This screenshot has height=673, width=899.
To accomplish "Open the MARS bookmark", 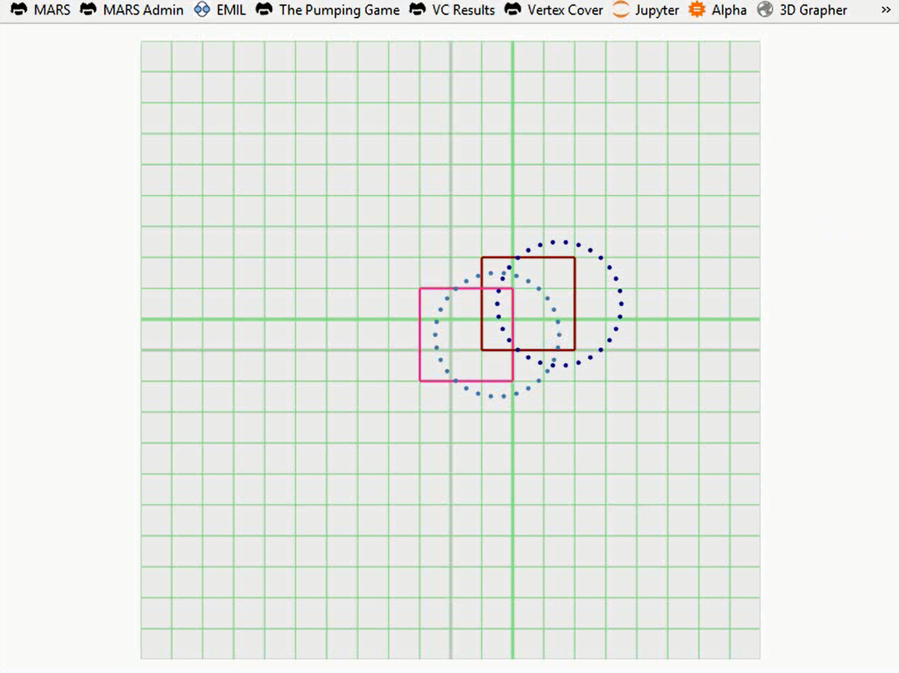I will click(x=40, y=10).
